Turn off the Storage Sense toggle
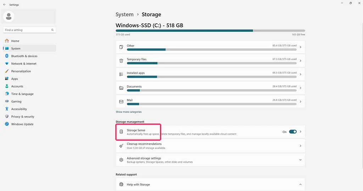 [x=292, y=132]
